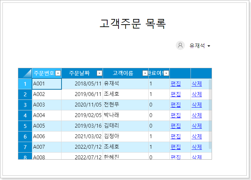Select row header number 2
251x180 pixels.
(x=25, y=94)
